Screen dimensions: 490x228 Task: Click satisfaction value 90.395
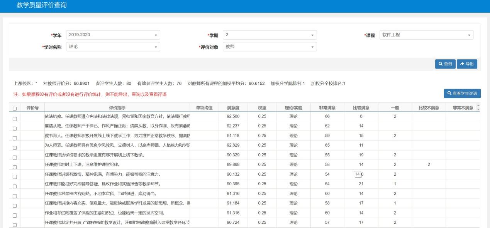pos(233,183)
